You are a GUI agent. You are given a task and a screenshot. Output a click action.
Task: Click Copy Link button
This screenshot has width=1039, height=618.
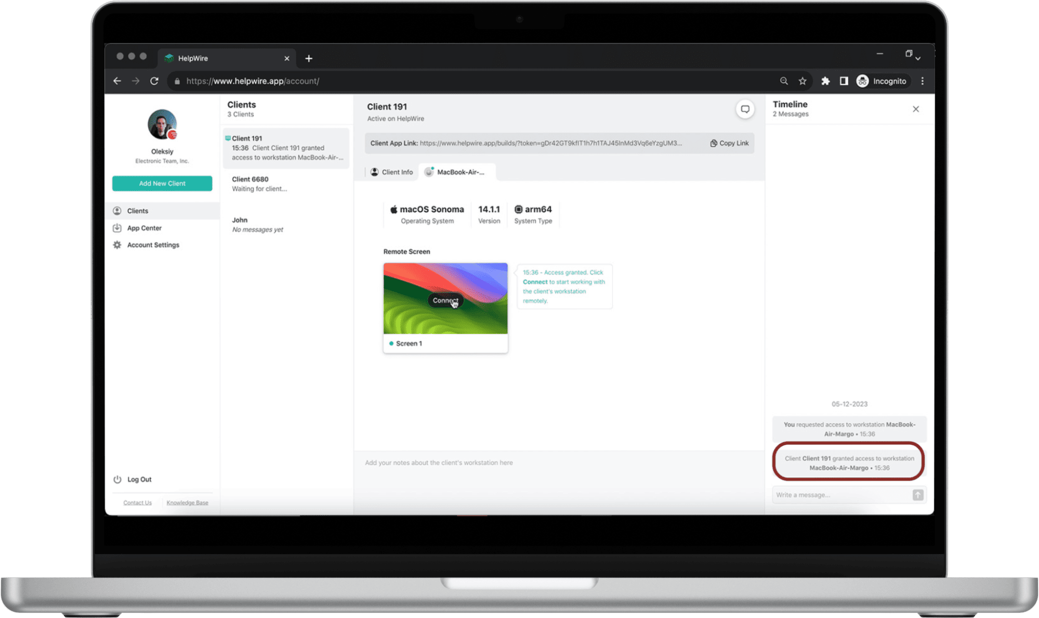pos(728,143)
